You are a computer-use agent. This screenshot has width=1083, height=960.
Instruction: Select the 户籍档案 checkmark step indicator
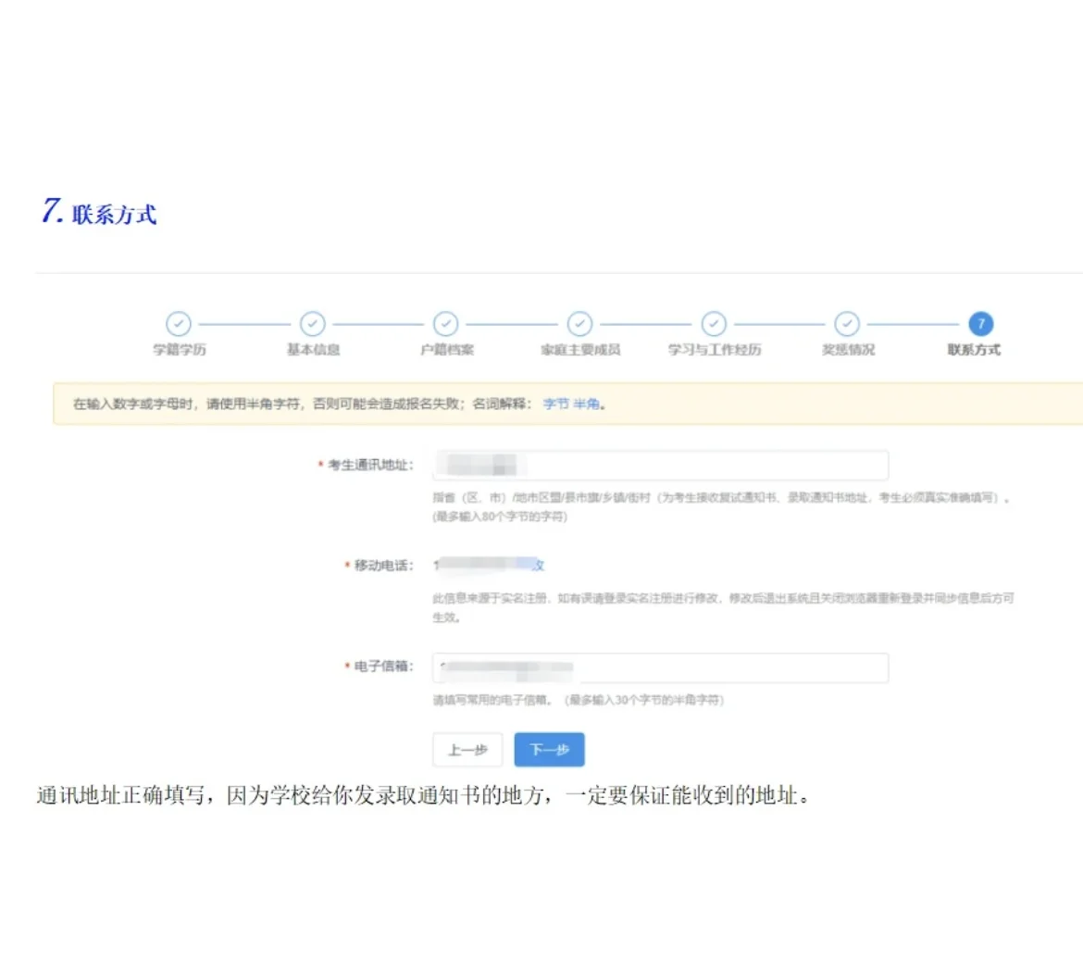(445, 325)
